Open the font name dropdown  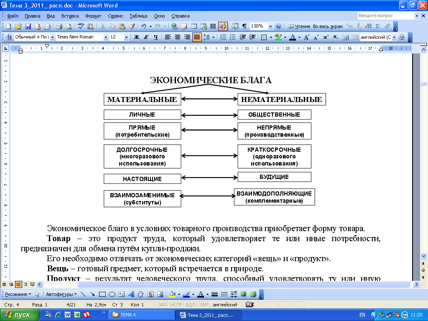(106, 37)
